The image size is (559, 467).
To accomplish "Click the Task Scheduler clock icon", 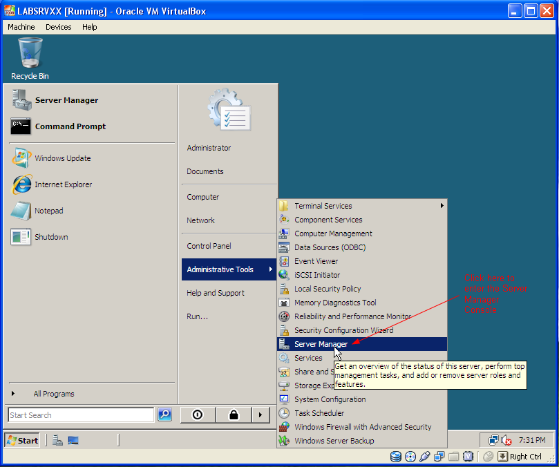I will [x=284, y=413].
